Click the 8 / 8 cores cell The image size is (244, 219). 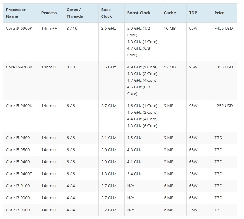(81, 80)
